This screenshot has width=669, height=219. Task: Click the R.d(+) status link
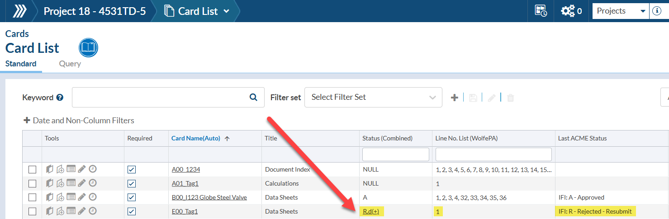370,211
